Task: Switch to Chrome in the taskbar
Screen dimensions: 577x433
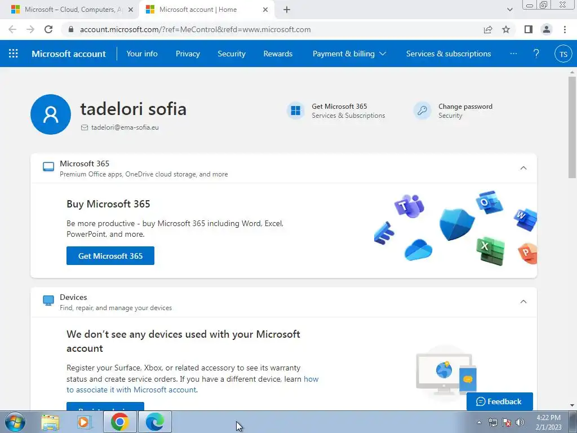Action: (119, 422)
